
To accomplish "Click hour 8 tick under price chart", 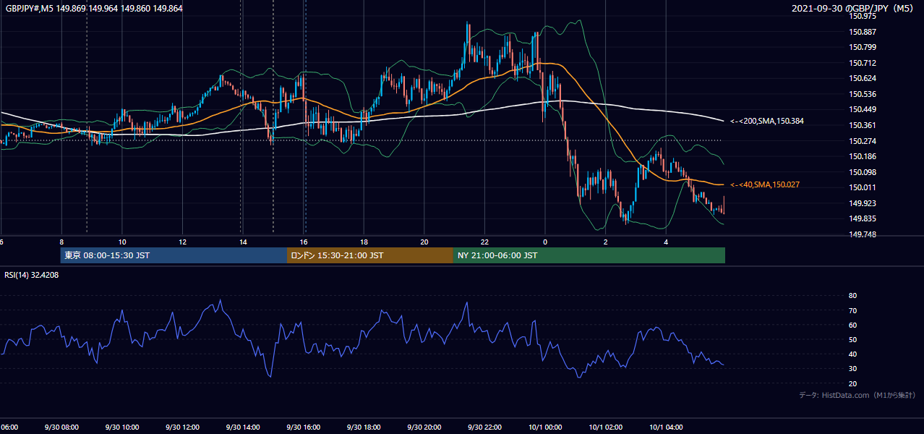I will tap(61, 242).
